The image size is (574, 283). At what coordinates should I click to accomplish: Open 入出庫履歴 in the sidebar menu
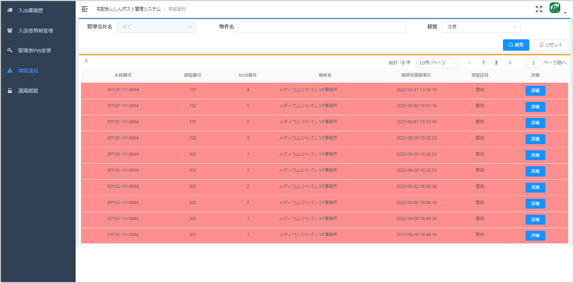(31, 10)
